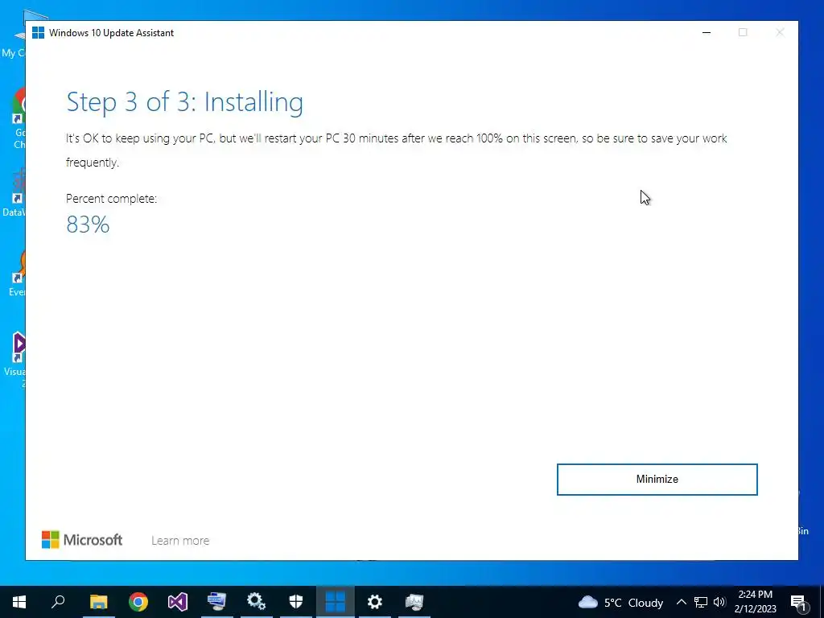Viewport: 824px width, 618px height.
Task: Open Visual Studio from the taskbar
Action: pyautogui.click(x=178, y=602)
